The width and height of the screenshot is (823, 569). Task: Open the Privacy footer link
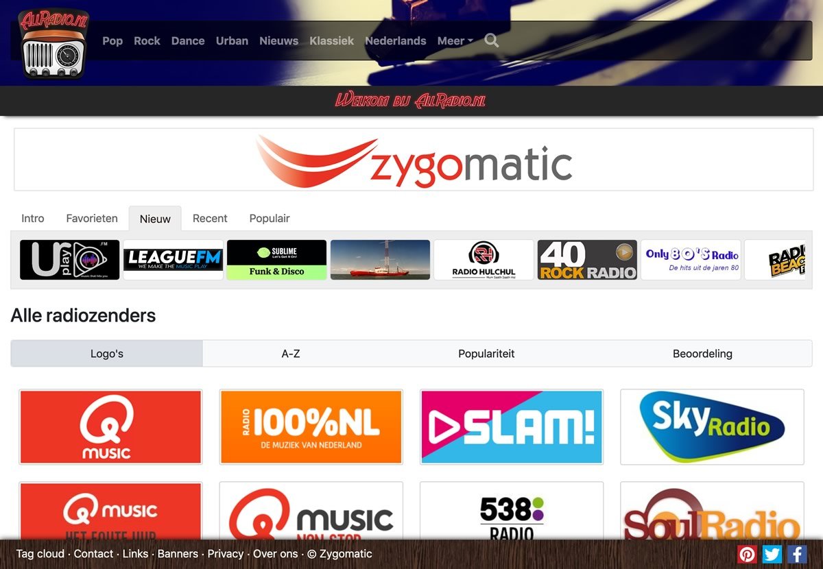point(225,554)
